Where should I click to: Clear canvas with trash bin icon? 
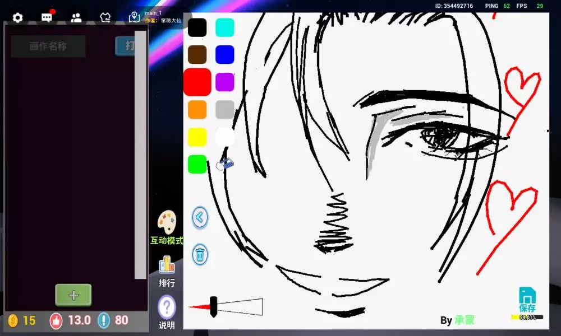click(200, 254)
